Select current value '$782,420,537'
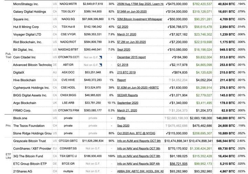248x174 pixels. (x=202, y=4)
